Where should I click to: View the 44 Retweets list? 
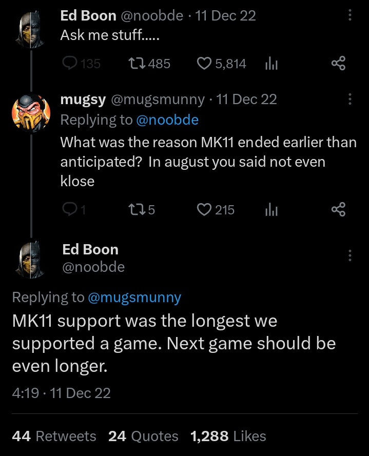[54, 436]
